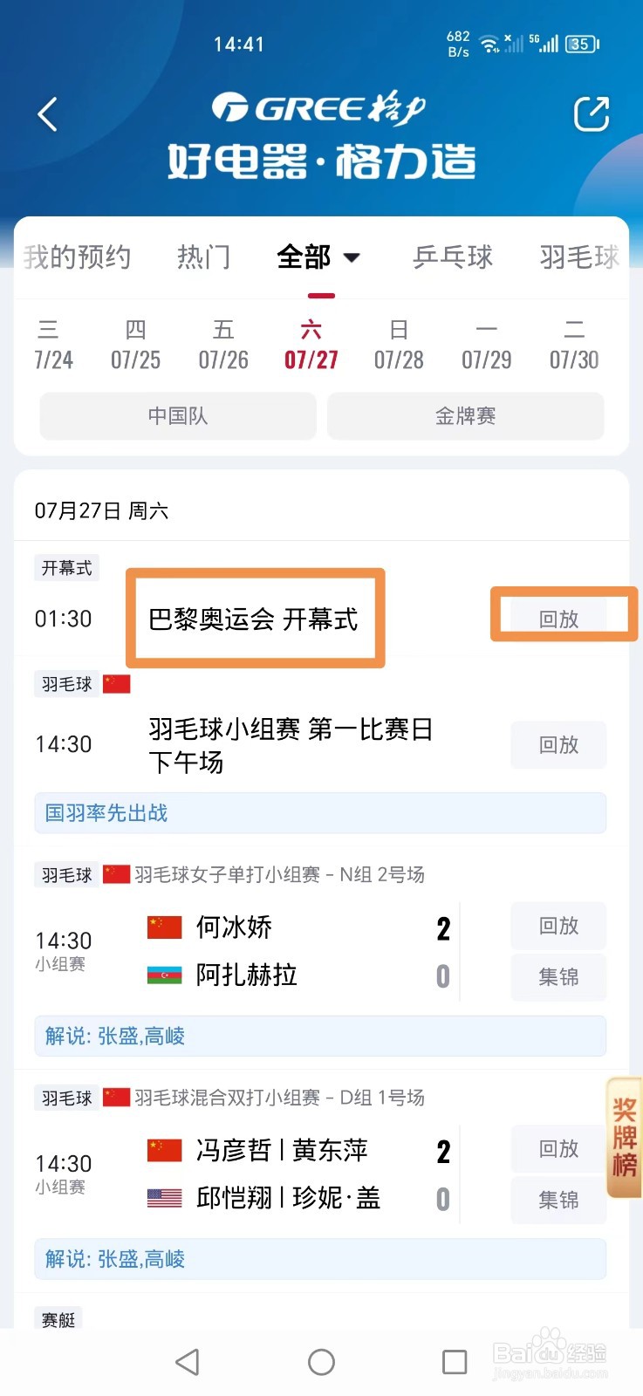Tap China flag beside 何冰娇
Viewport: 643px width, 1396px height.
(164, 927)
